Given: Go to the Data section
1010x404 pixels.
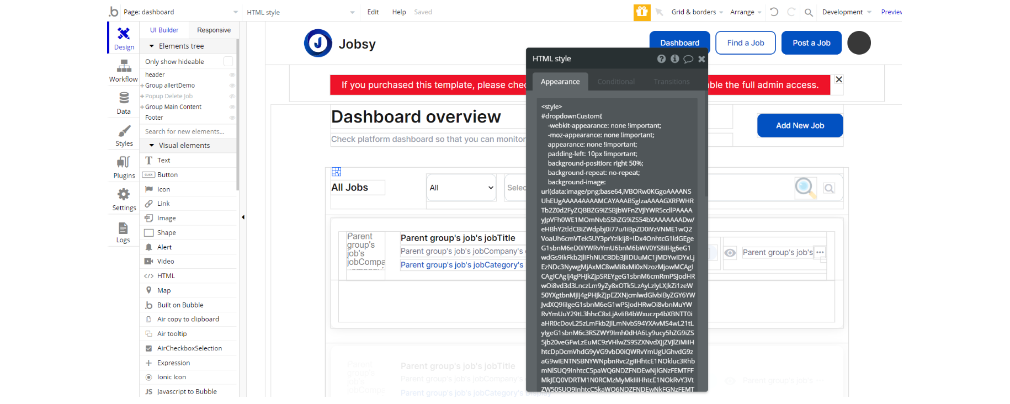Looking at the screenshot, I should [x=124, y=103].
